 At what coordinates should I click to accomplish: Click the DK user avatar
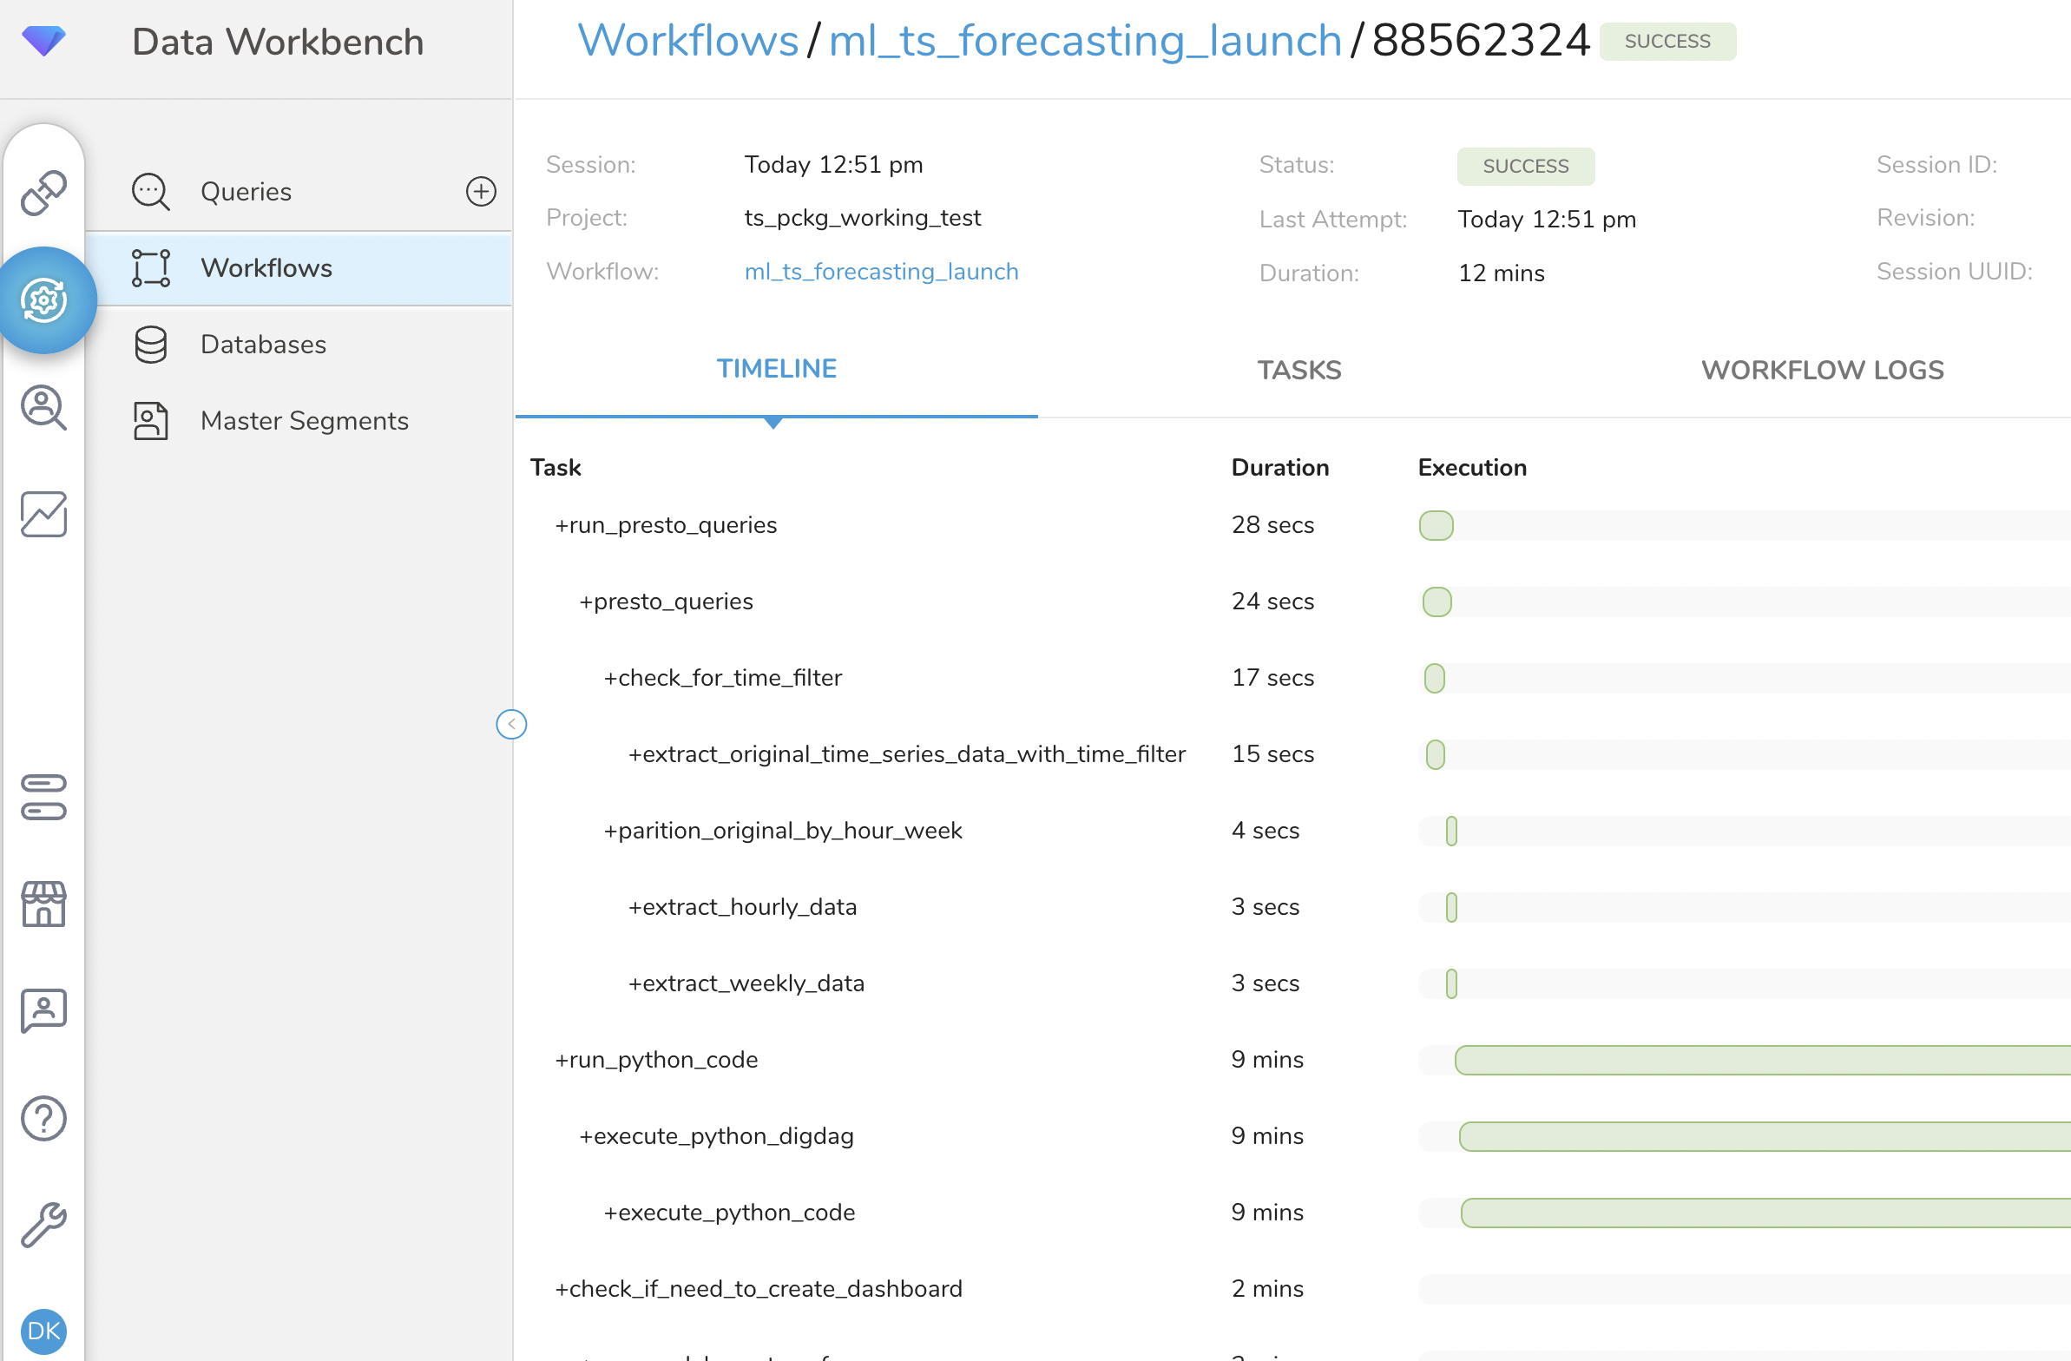coord(43,1330)
